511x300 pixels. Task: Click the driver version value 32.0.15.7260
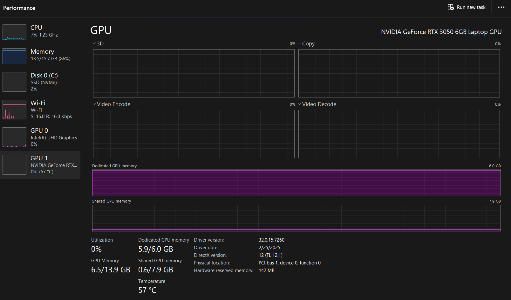[x=271, y=240]
